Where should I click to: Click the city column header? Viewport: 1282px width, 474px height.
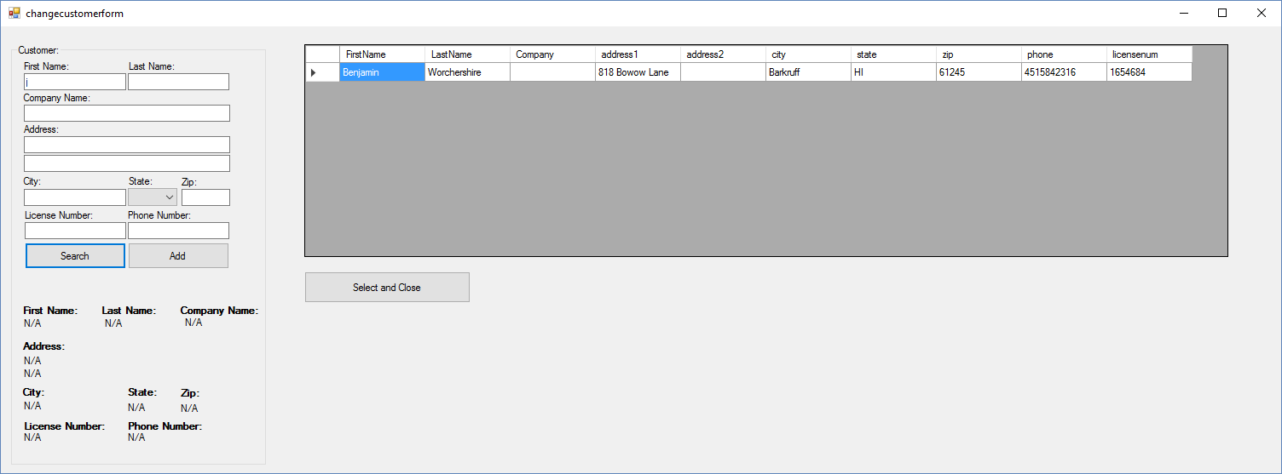(808, 54)
